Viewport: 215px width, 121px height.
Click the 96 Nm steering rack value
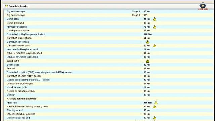(x=147, y=114)
